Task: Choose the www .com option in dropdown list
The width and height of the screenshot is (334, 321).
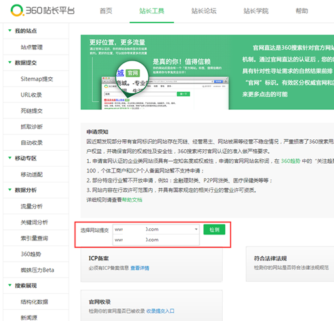Action: click(156, 240)
